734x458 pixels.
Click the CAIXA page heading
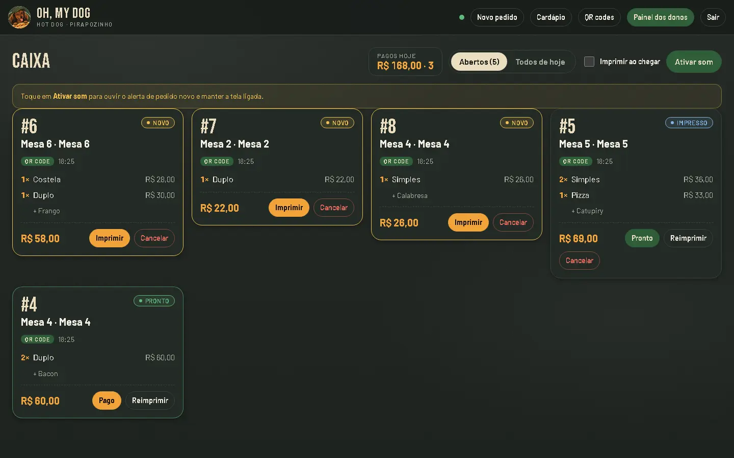[x=31, y=61]
